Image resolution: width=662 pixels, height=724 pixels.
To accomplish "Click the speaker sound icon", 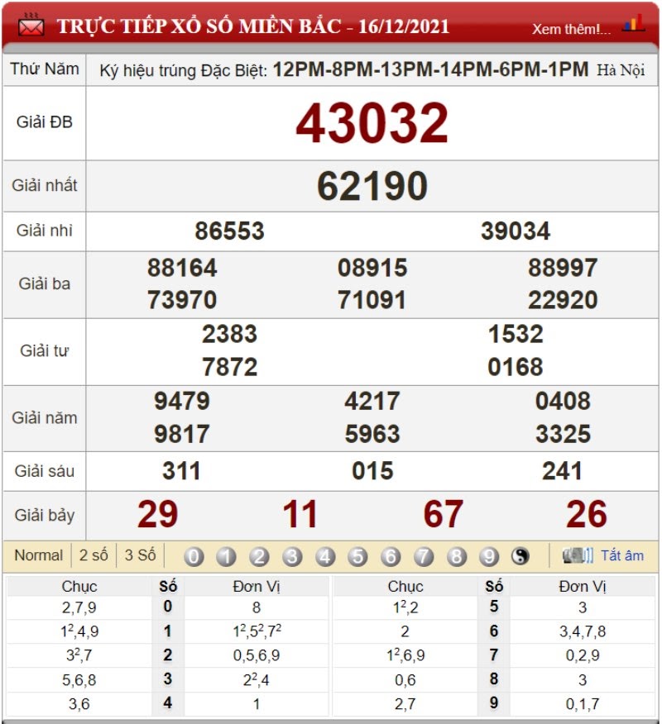I will coord(578,555).
